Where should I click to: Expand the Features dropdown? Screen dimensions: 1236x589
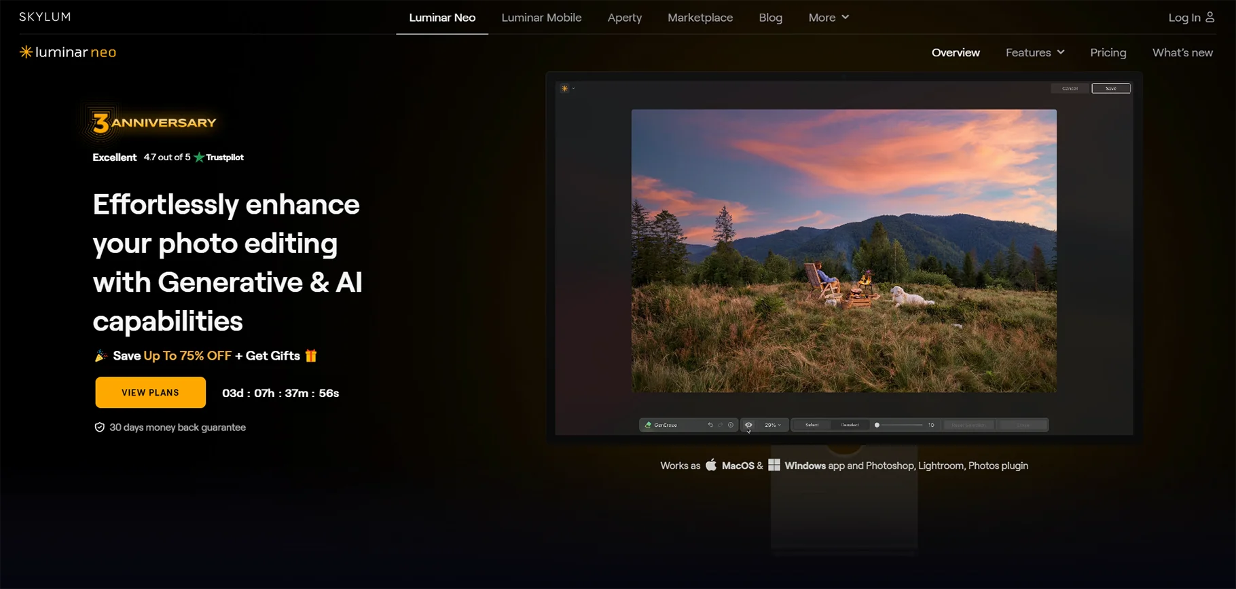click(x=1035, y=52)
